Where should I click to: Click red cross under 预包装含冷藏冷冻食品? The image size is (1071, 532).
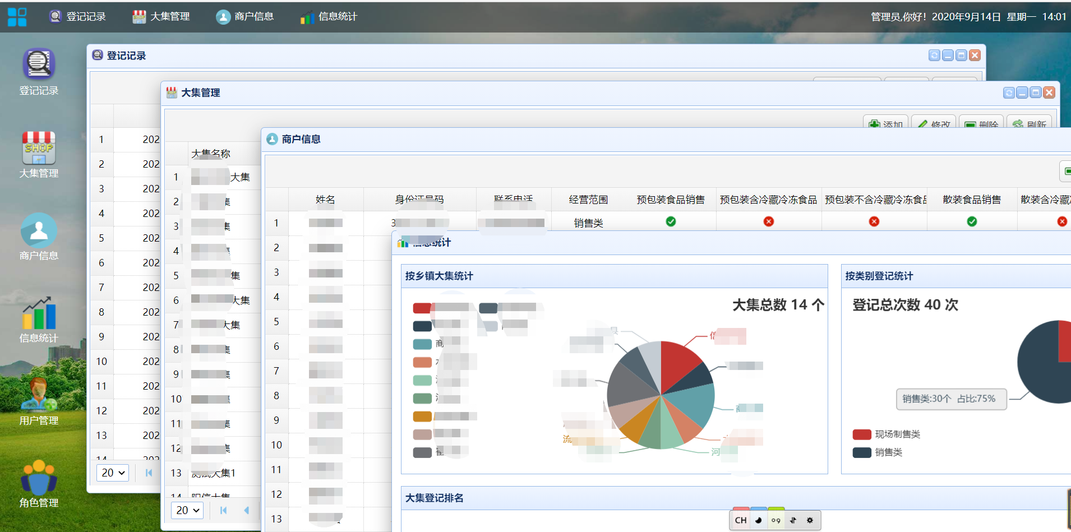pos(769,221)
